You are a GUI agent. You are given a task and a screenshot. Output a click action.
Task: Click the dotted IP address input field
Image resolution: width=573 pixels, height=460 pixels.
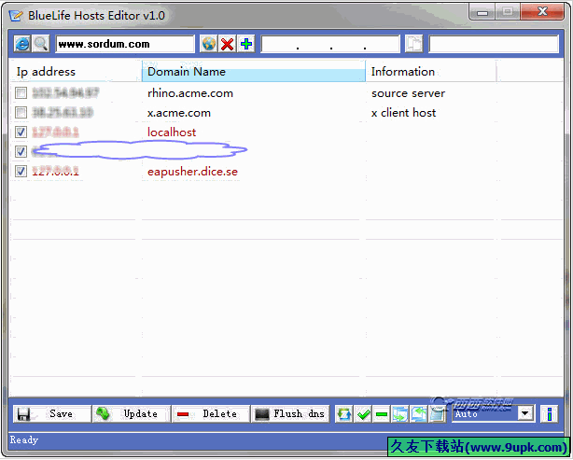pyautogui.click(x=330, y=44)
